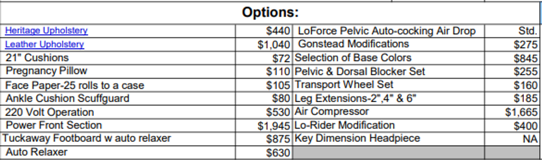Open the Leather Upholstery link

coord(44,44)
